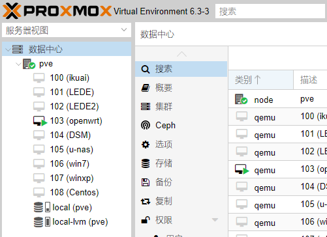
Task: Click node icon in pve table row
Action: click(x=241, y=99)
